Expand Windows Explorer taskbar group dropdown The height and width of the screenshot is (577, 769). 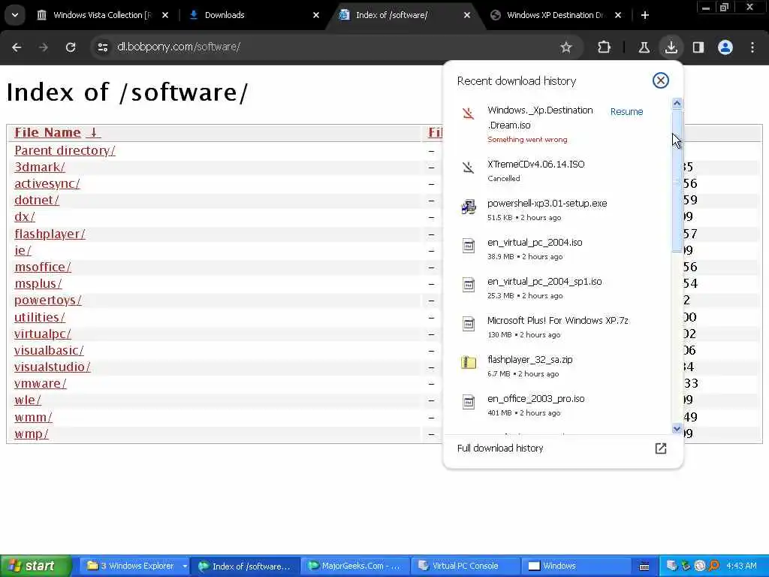[x=185, y=566]
